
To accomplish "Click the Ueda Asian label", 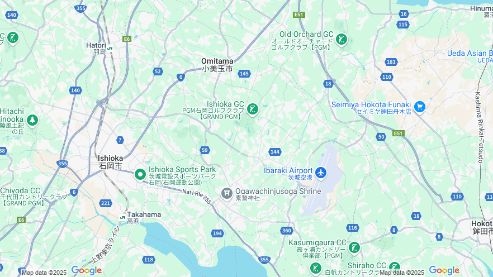I will pyautogui.click(x=470, y=54).
